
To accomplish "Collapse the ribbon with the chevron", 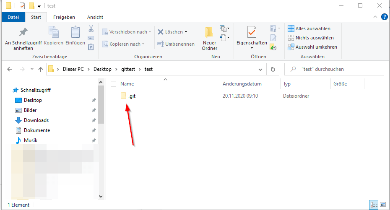I will point(375,17).
